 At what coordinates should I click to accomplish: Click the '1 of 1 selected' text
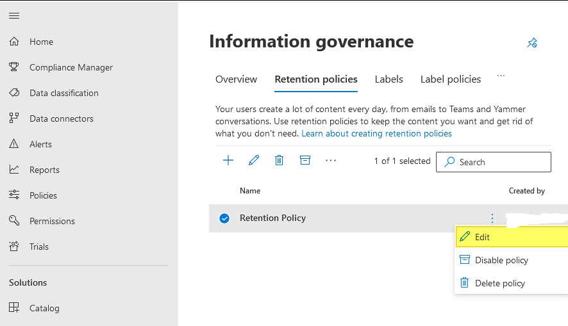click(x=402, y=161)
